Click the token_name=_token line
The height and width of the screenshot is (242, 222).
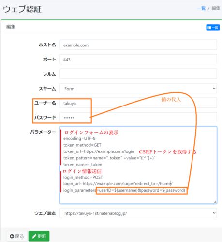(x=83, y=165)
